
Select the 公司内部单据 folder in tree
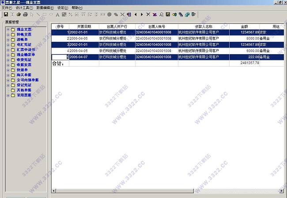[28, 80]
